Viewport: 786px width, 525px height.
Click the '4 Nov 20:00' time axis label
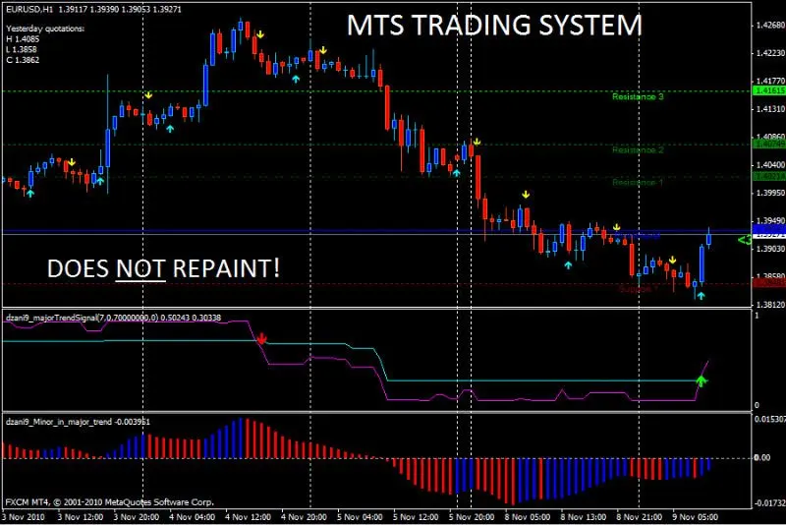click(304, 517)
